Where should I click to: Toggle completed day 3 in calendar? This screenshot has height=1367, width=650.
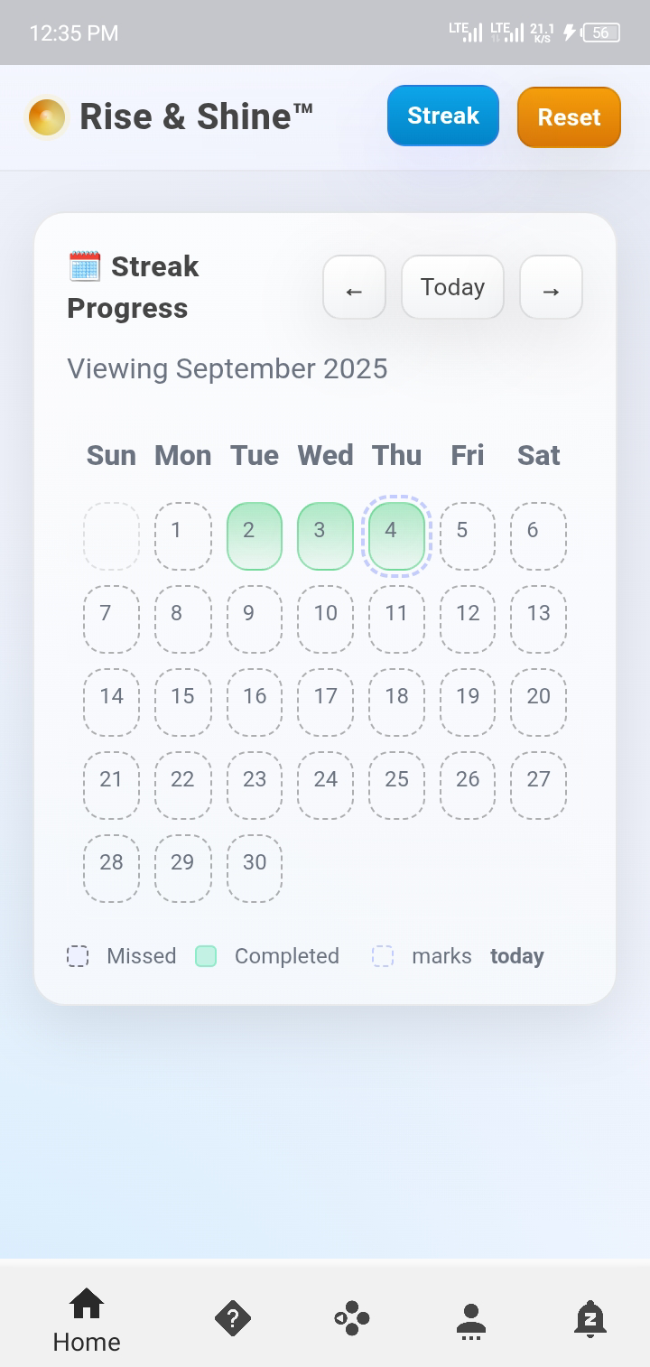(325, 535)
